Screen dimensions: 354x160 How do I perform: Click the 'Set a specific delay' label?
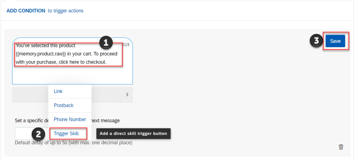click(31, 121)
